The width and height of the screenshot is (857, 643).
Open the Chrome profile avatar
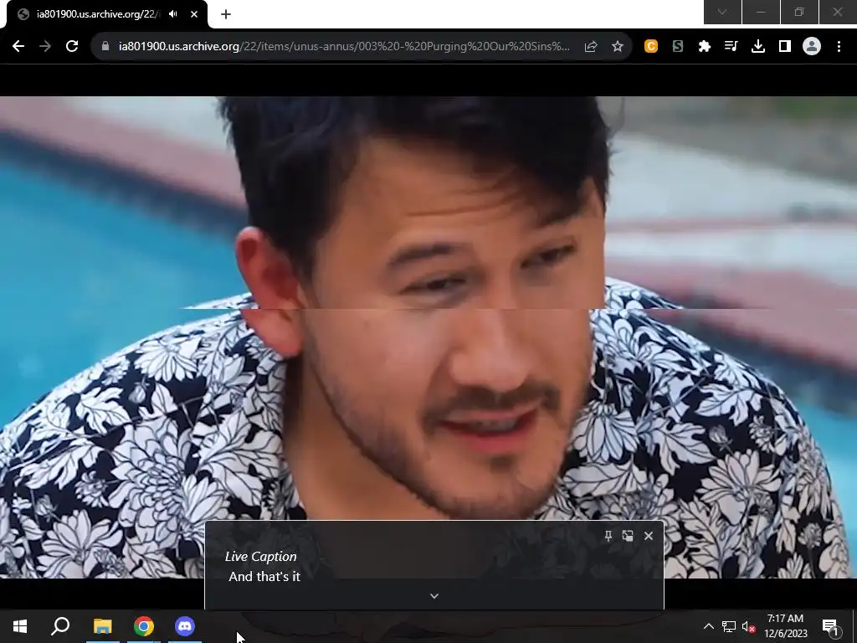812,47
